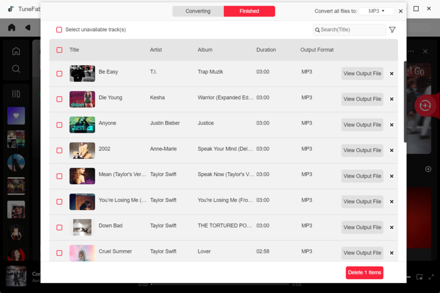The image size is (440, 293).
Task: Click the Trap Muzik album name
Action: coord(210,72)
